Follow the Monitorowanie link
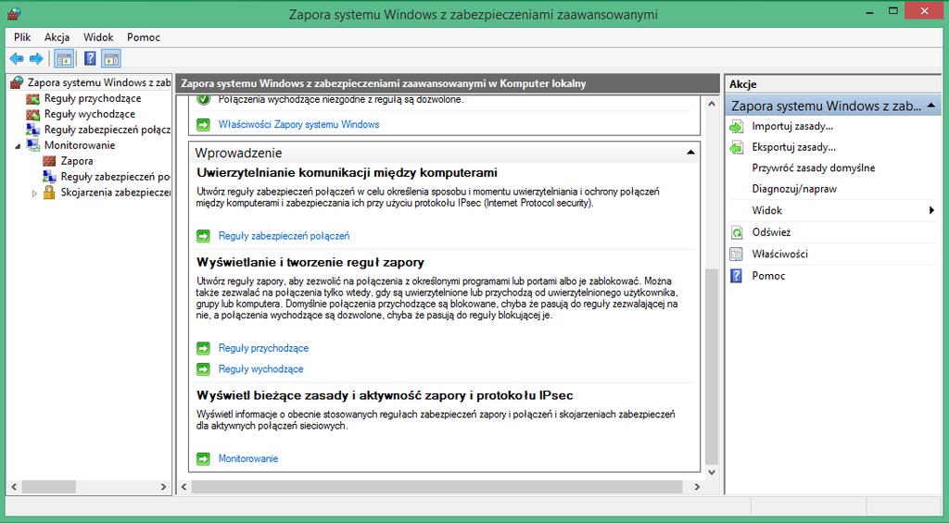This screenshot has width=949, height=523. 248,458
